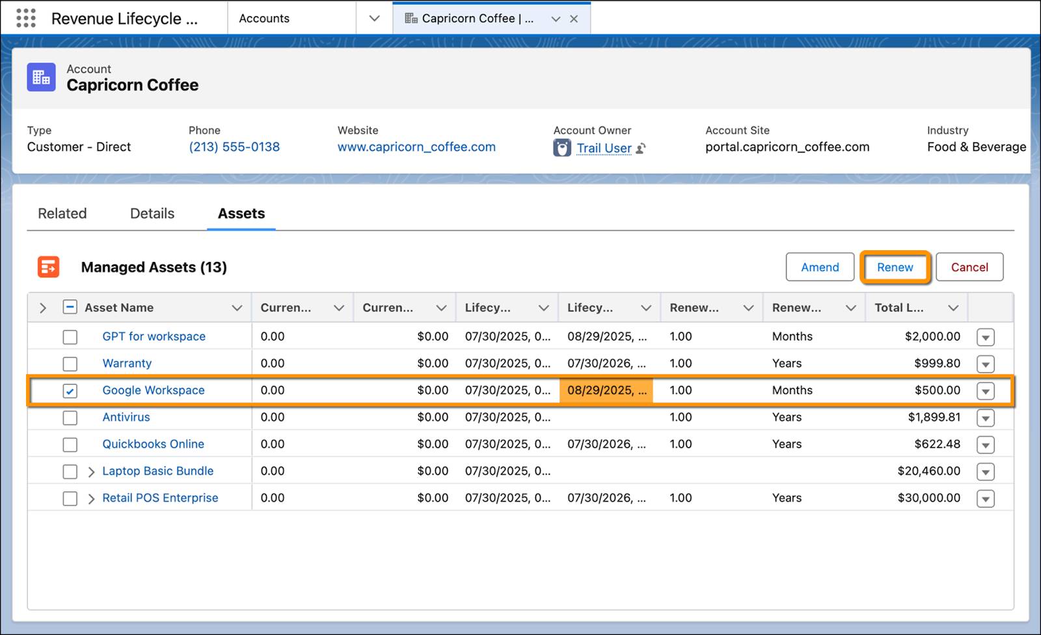Image resolution: width=1041 pixels, height=635 pixels.
Task: Select the Warranty asset checkbox
Action: (x=70, y=364)
